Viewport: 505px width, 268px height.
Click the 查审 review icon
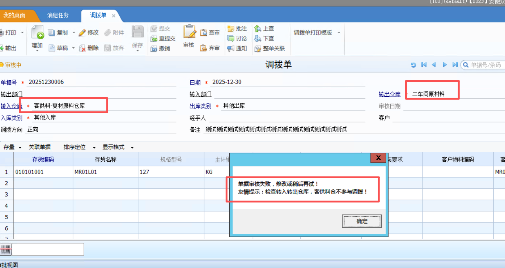pyautogui.click(x=204, y=33)
